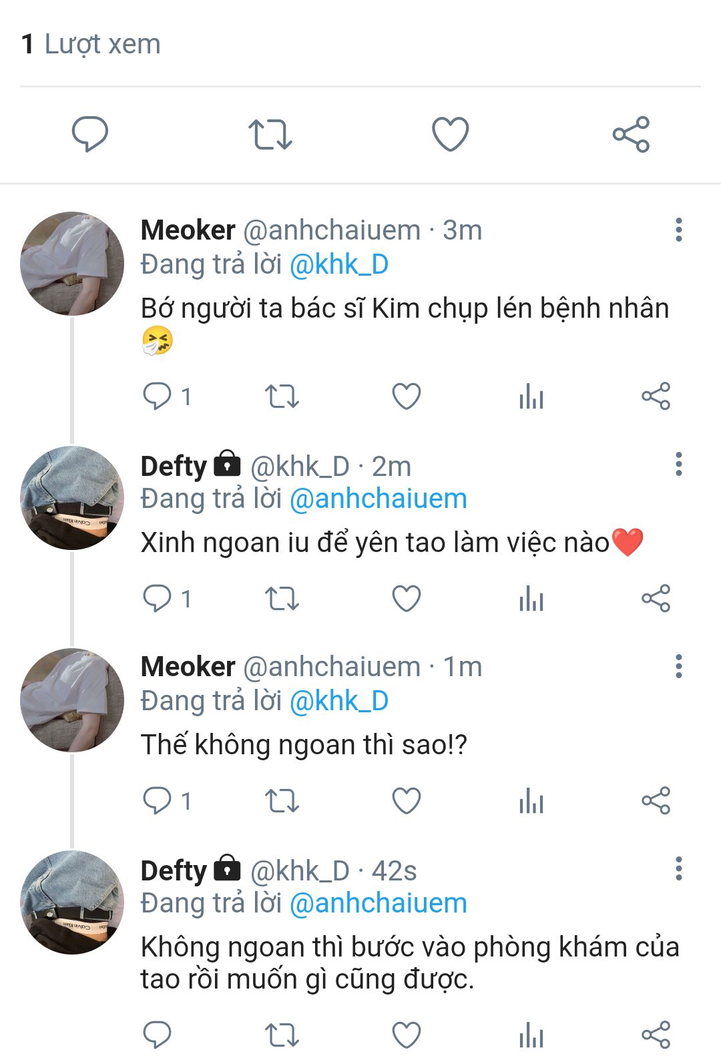Share Meoker's 'Thế không ngoan' reply

click(x=656, y=801)
